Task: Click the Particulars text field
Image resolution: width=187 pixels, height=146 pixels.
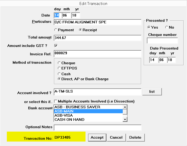Action: (98, 22)
